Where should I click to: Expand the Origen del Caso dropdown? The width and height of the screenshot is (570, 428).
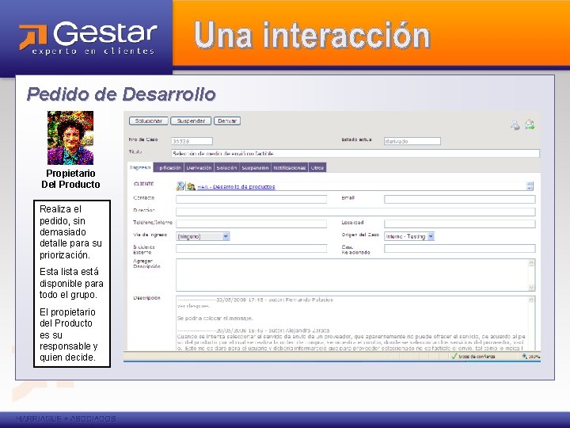click(431, 236)
